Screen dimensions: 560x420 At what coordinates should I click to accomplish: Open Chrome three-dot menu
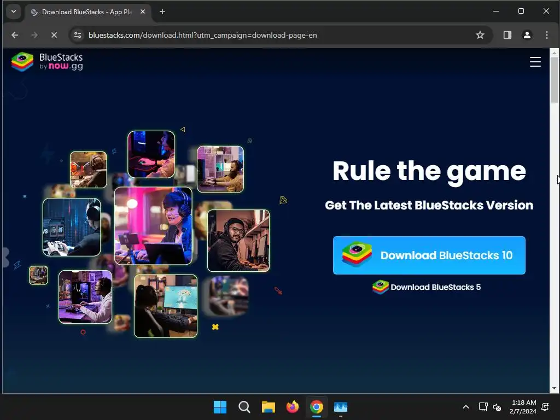point(546,35)
